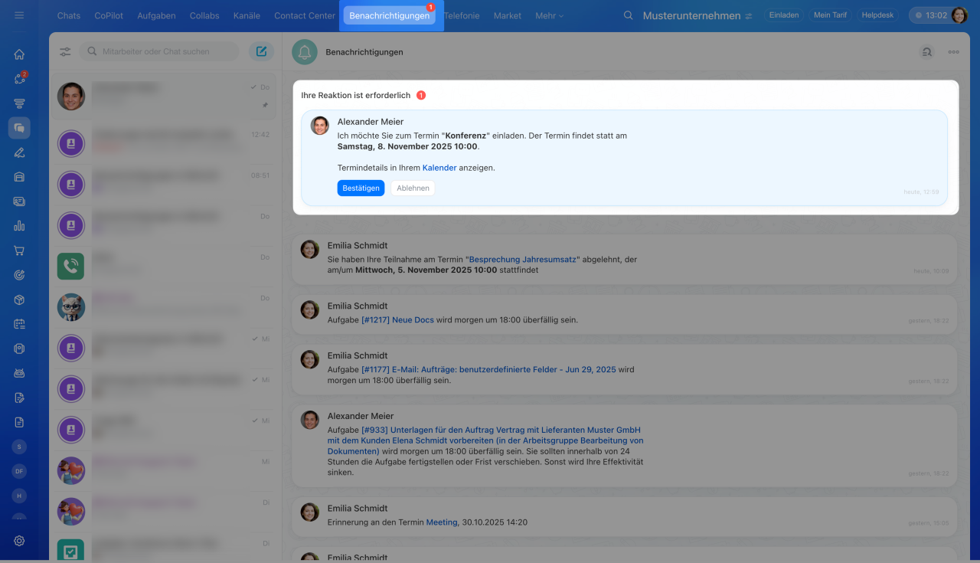This screenshot has height=563, width=980.
Task: Switch to the Aufgaben tab
Action: click(x=156, y=15)
